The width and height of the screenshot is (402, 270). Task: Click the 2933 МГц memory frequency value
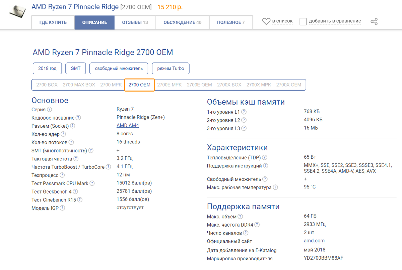315,224
